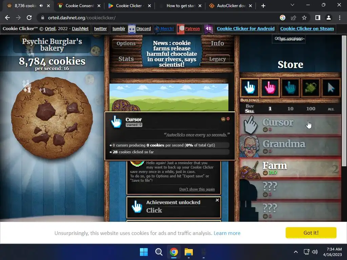Buy a Farm building
This screenshot has width=347, height=260.
pos(290,168)
